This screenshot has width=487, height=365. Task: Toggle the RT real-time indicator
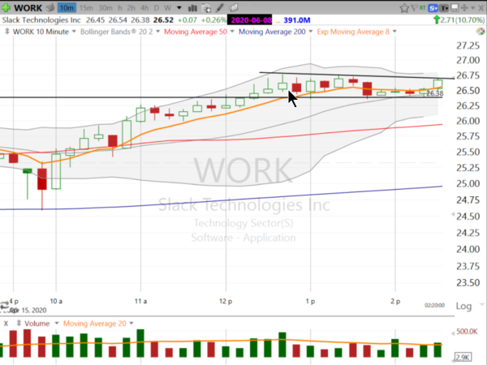coord(423,7)
